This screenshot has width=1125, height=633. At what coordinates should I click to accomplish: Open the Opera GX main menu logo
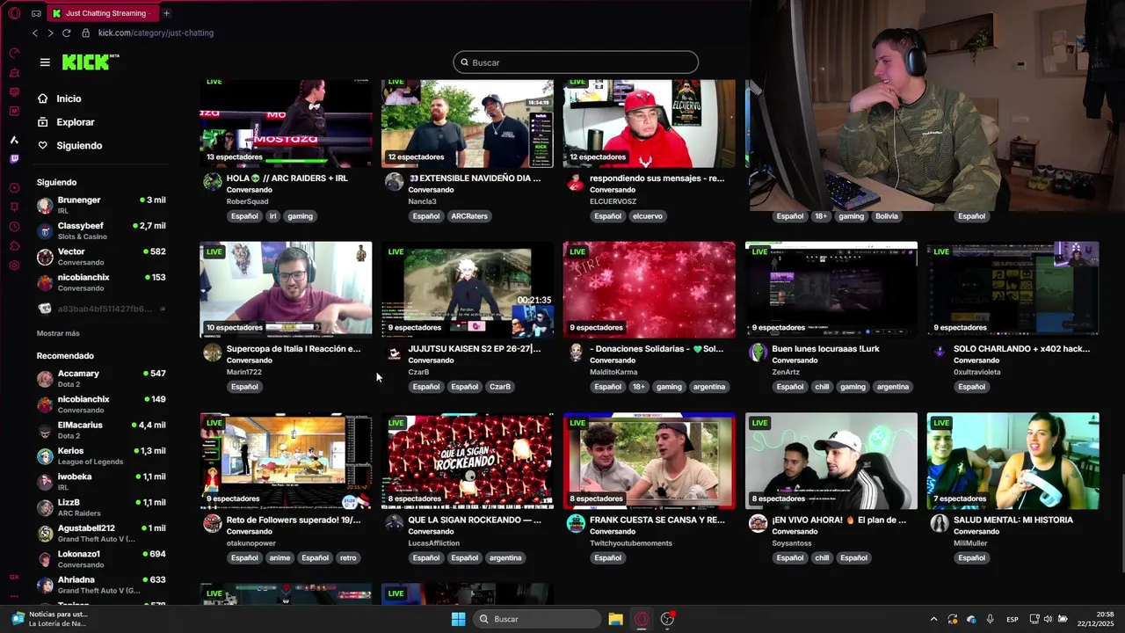click(x=14, y=13)
